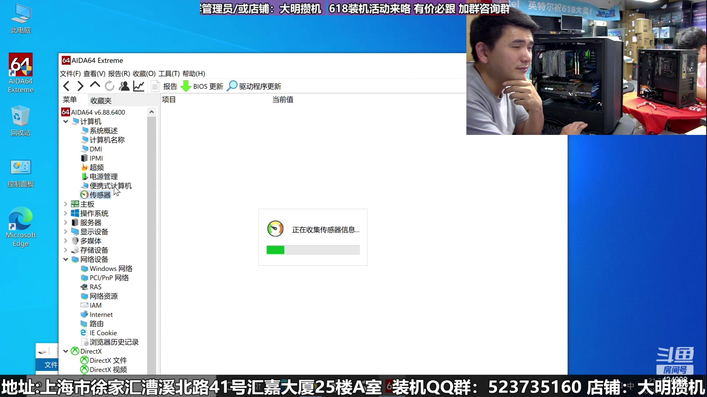Expand the 服务器 tree node
Viewport: 707px width, 397px height.
(66, 222)
